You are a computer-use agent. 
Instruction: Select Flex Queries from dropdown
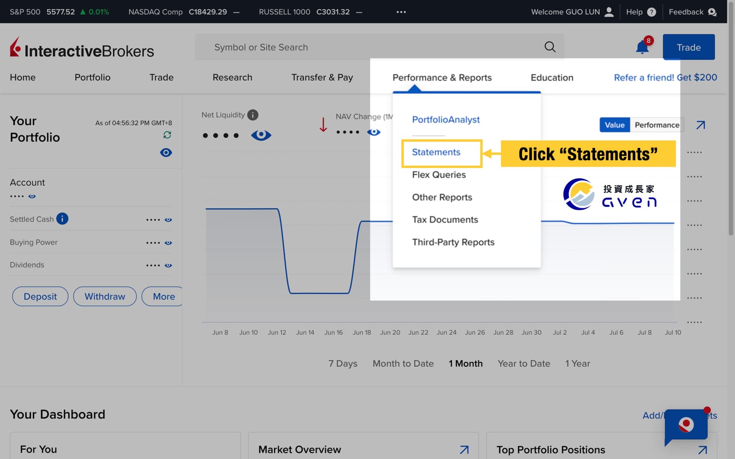point(439,174)
